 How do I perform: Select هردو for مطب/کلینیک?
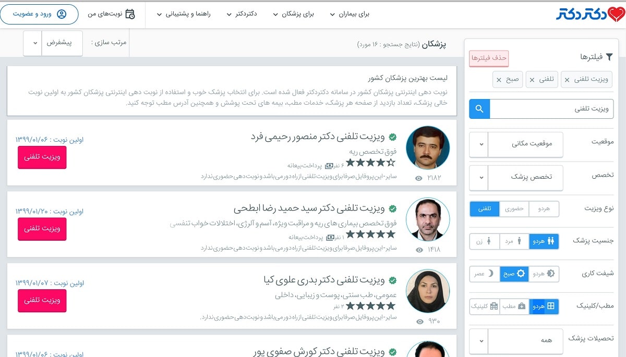point(544,306)
